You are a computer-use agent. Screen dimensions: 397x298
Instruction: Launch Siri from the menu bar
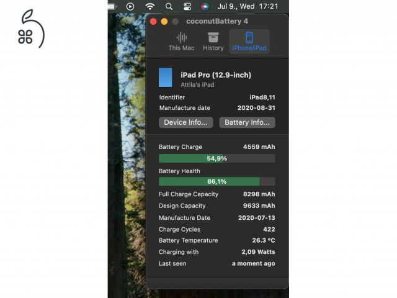tap(205, 7)
